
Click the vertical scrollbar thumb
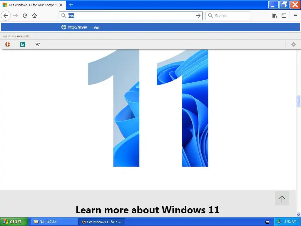pos(298,101)
